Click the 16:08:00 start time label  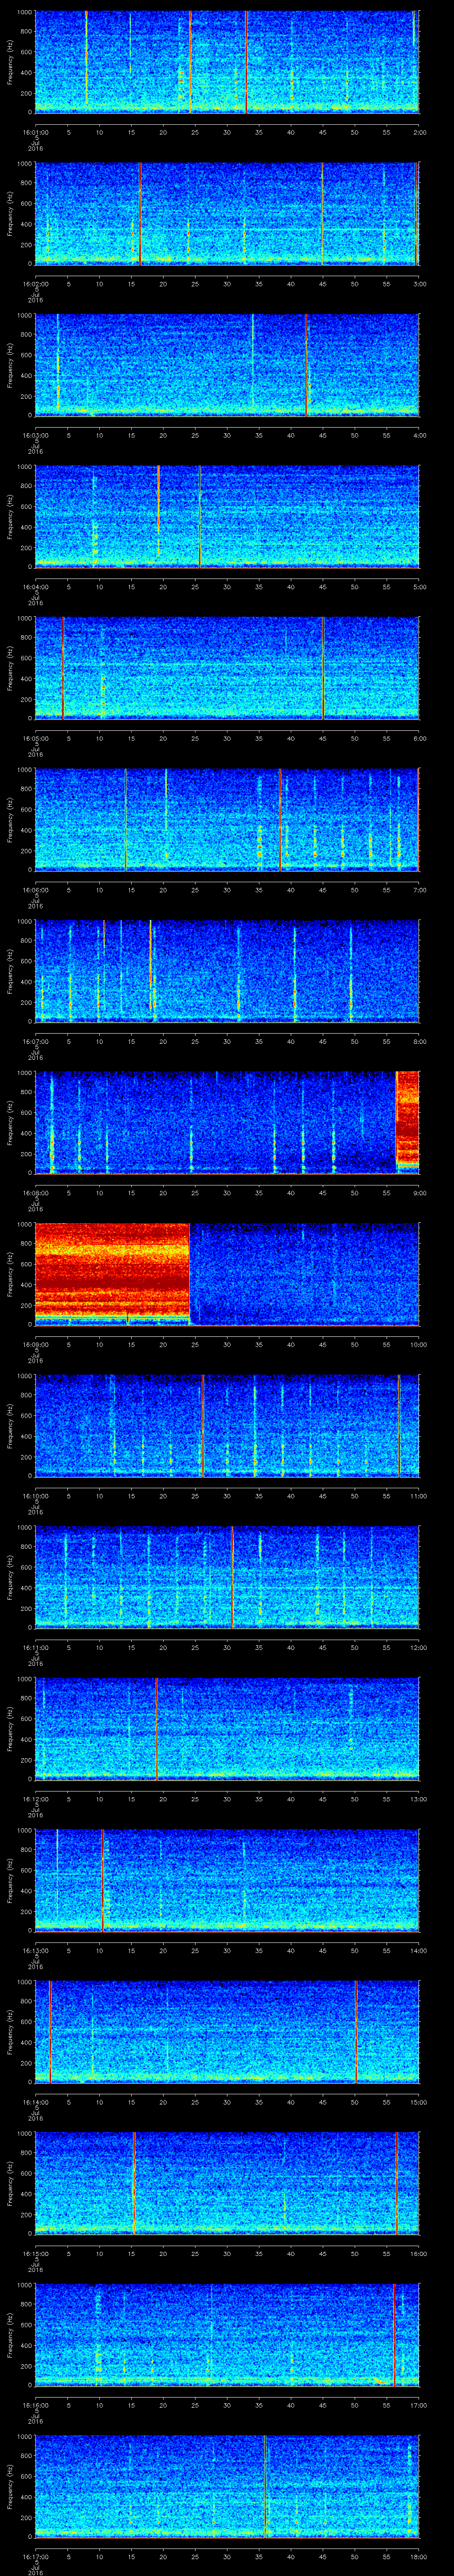[35, 1193]
